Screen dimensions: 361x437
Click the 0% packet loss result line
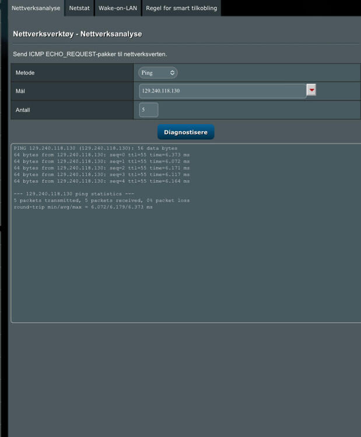pyautogui.click(x=101, y=200)
